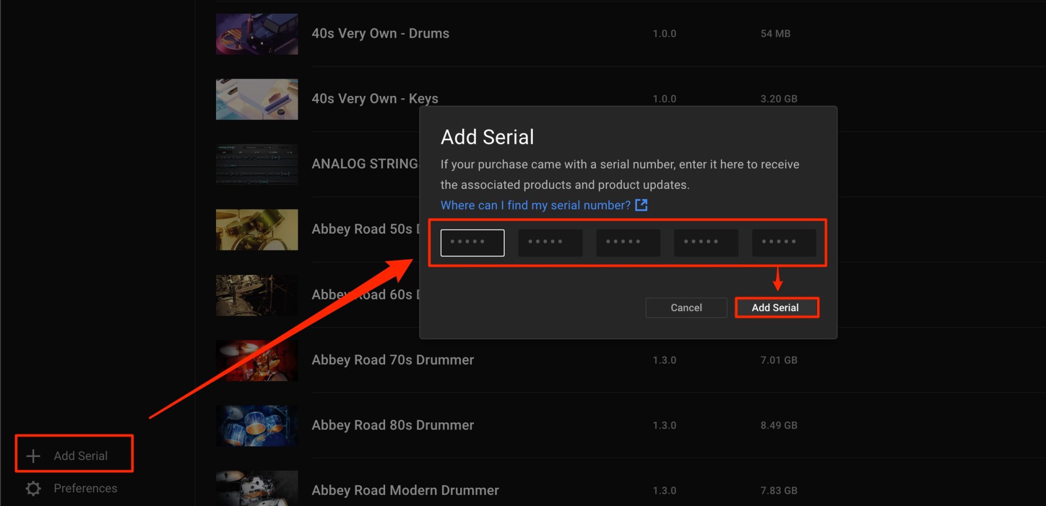Open 'Where can I find my serial number?' link
The height and width of the screenshot is (506, 1046).
click(535, 205)
